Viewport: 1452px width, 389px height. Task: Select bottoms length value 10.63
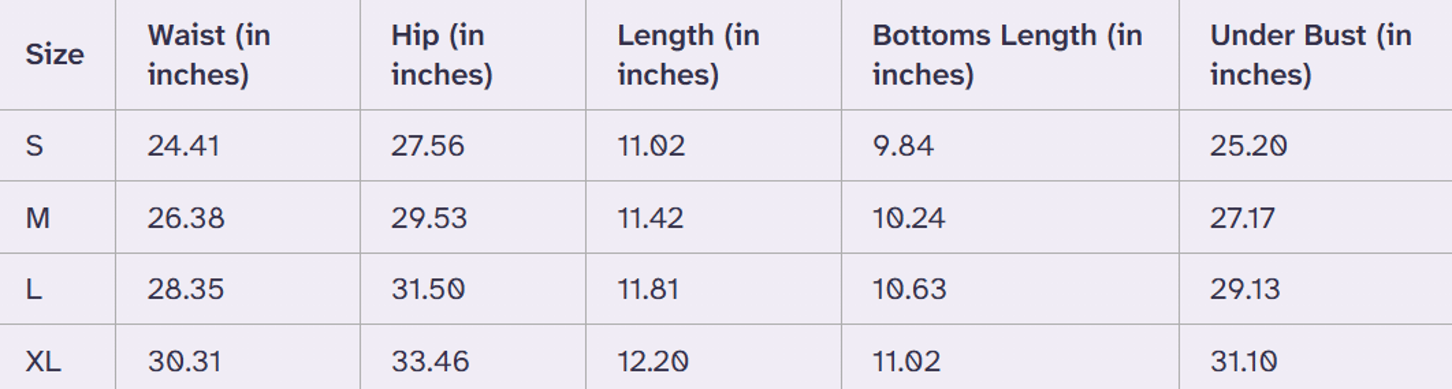[909, 289]
